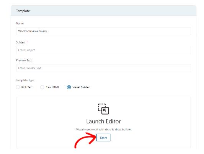Click the 'Subject' field label
Screen dimensions: 204x154
tap(21, 42)
